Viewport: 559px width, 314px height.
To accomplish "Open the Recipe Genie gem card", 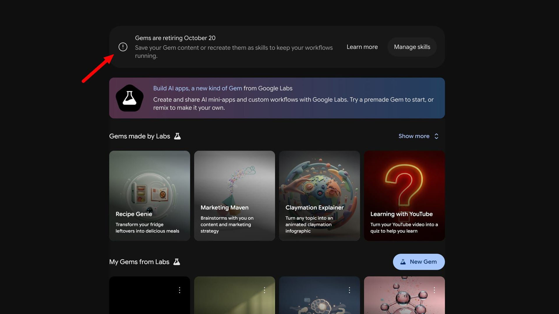I will [150, 196].
